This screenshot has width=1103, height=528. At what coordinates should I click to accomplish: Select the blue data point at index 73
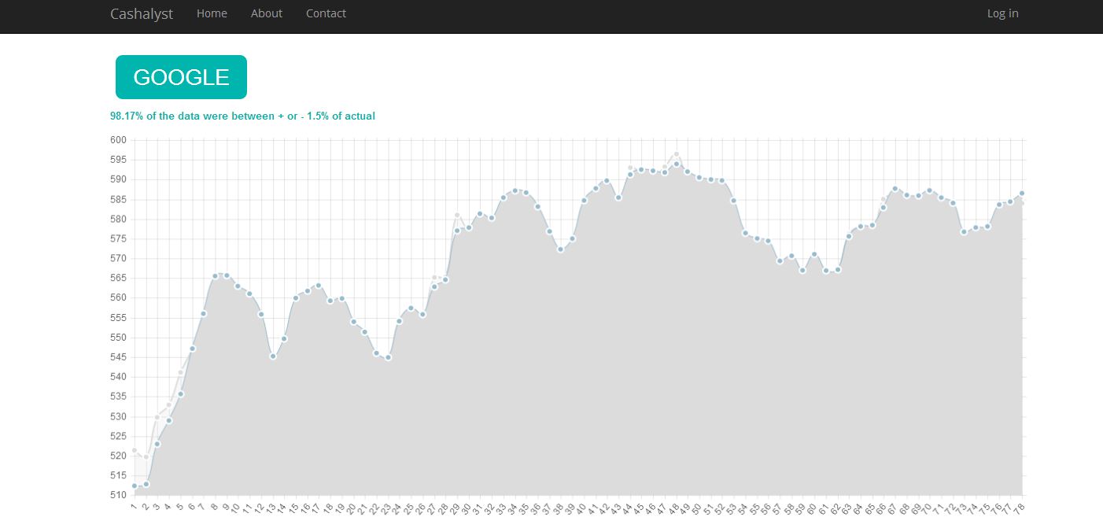point(964,231)
